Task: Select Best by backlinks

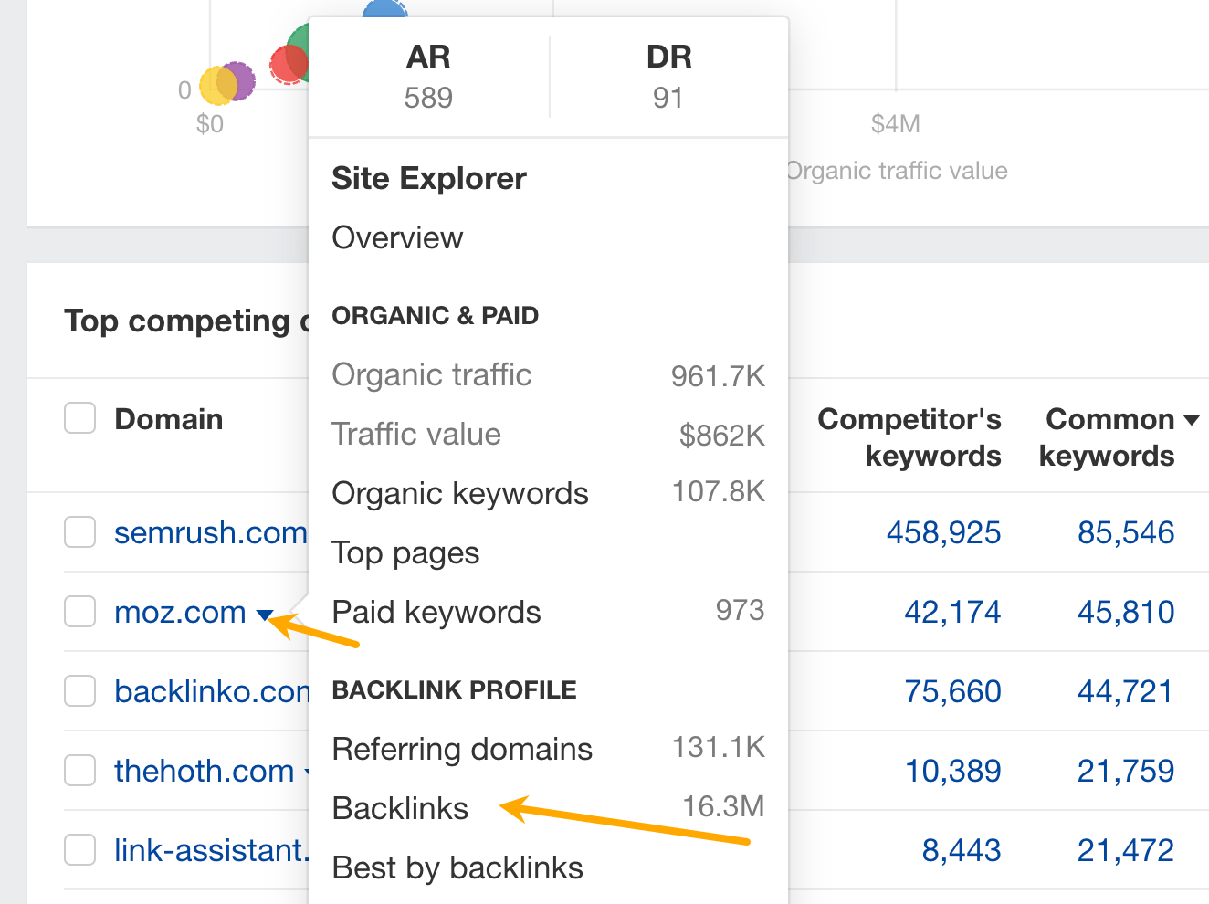Action: (x=457, y=867)
